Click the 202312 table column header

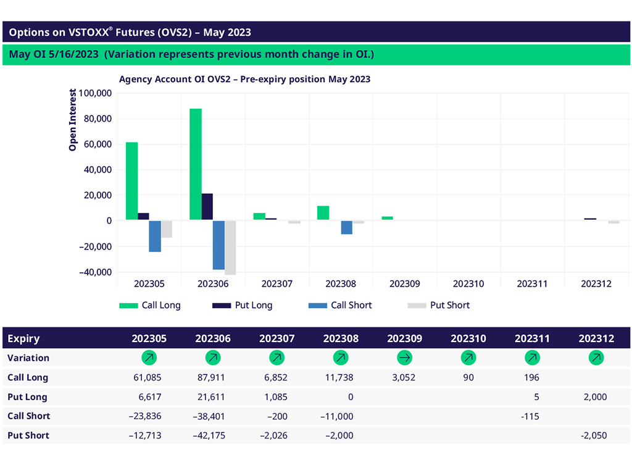pyautogui.click(x=596, y=338)
